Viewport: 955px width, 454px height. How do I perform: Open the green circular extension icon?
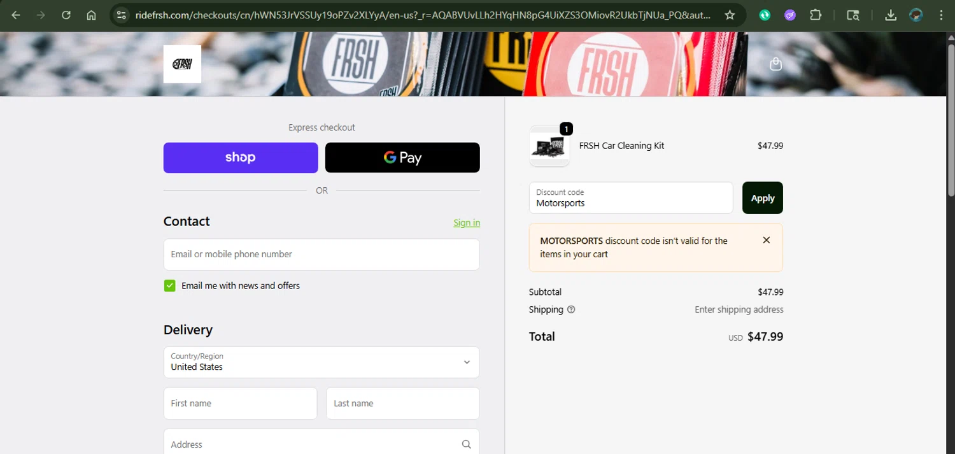(765, 15)
